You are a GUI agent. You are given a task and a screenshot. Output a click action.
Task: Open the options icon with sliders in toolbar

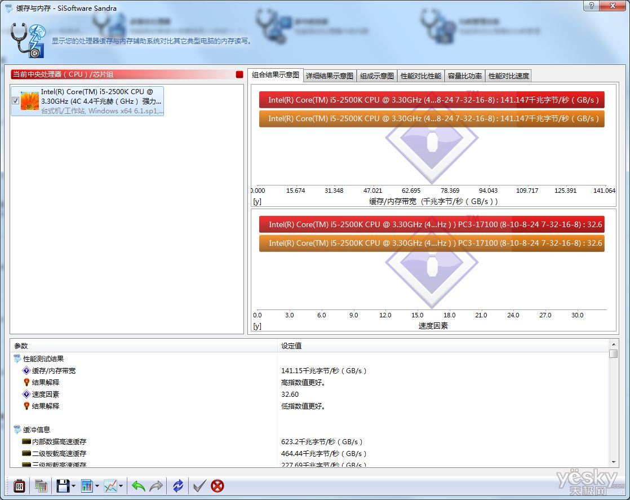pyautogui.click(x=19, y=486)
